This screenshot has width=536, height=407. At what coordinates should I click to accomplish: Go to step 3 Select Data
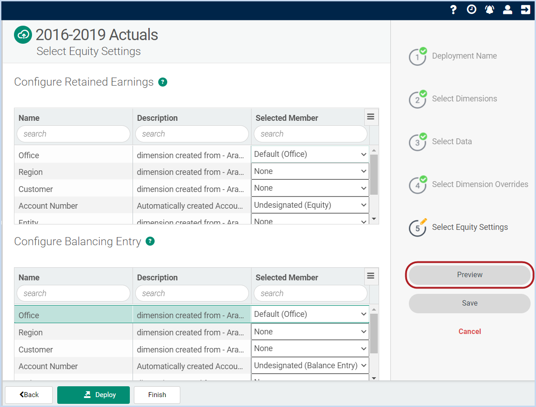[452, 142]
